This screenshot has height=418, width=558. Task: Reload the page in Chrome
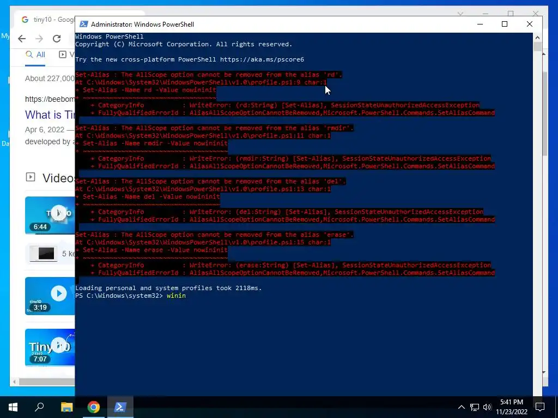tap(57, 39)
